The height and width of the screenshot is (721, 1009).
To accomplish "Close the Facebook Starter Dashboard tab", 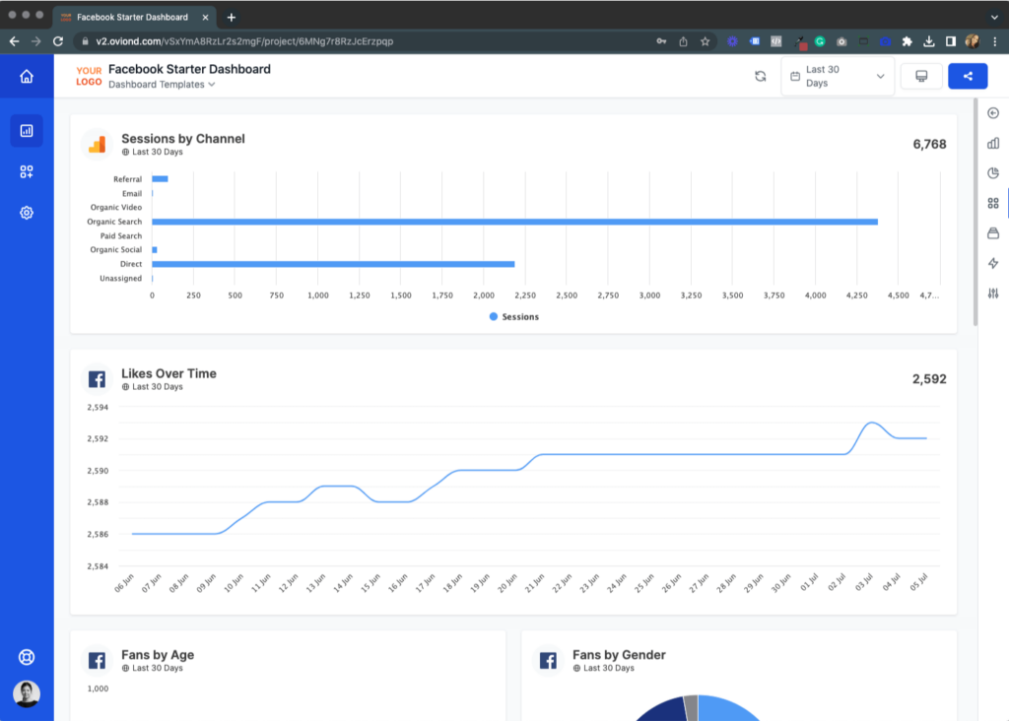I will pyautogui.click(x=205, y=18).
